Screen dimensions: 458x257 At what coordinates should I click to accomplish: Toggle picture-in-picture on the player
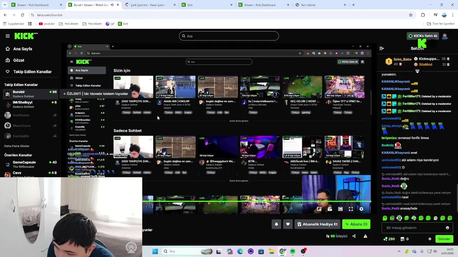[x=319, y=209]
